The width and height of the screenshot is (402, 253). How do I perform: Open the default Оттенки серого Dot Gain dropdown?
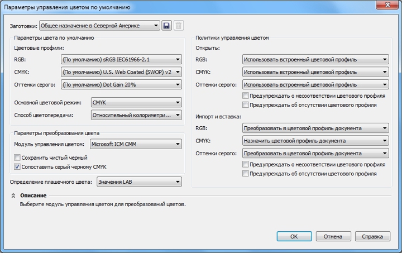click(121, 84)
